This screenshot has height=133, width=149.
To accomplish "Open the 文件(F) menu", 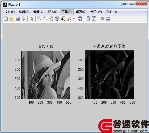I will pyautogui.click(x=10, y=12).
